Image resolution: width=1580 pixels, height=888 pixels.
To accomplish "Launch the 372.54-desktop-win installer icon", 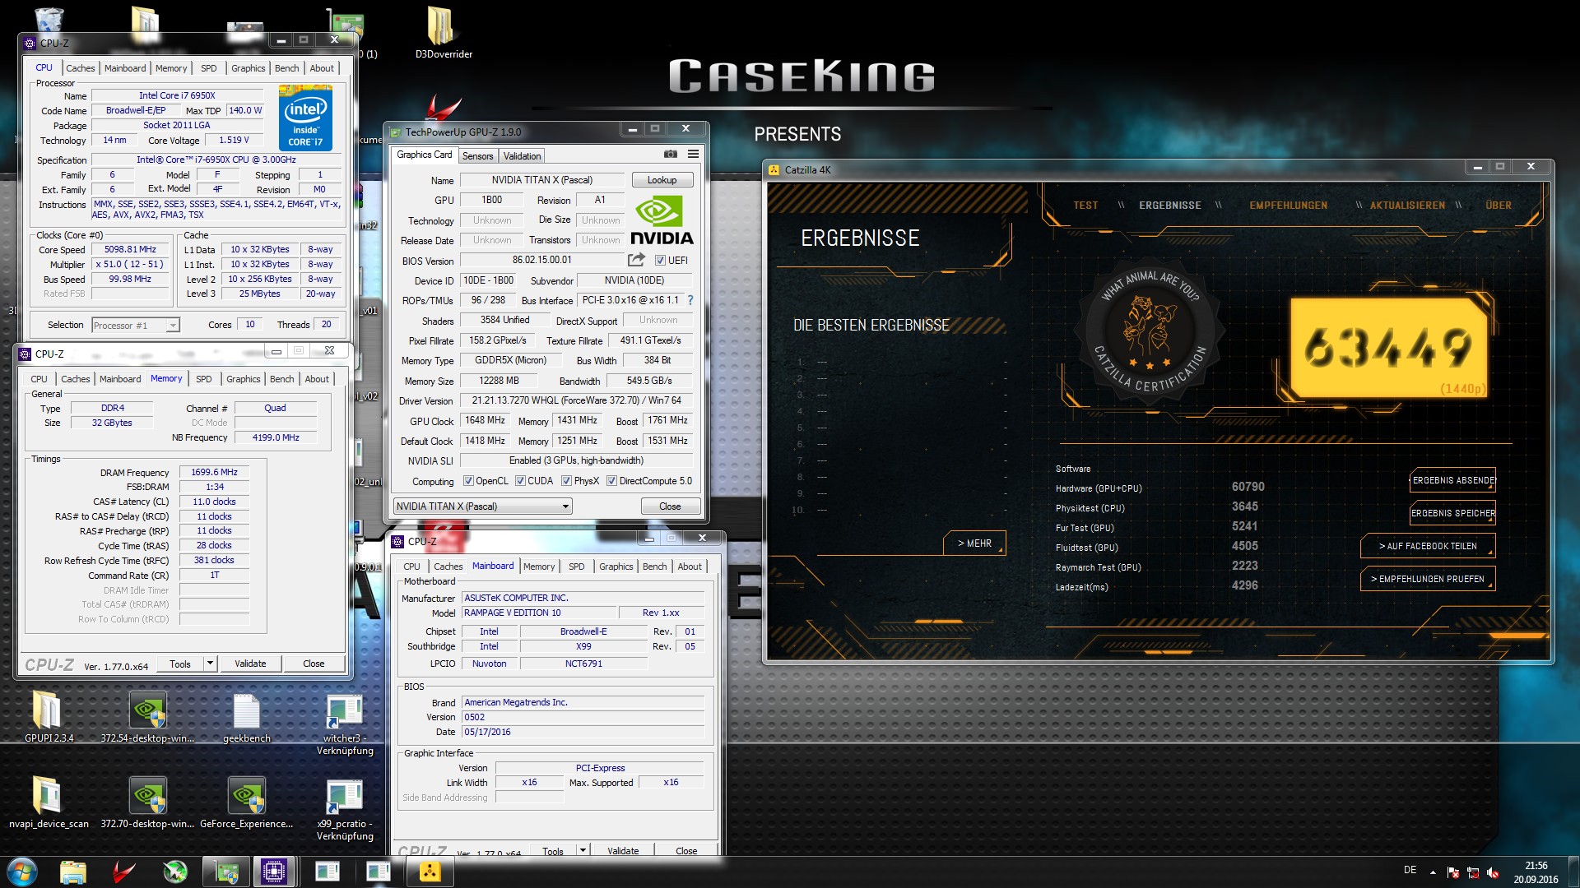I will tap(148, 709).
